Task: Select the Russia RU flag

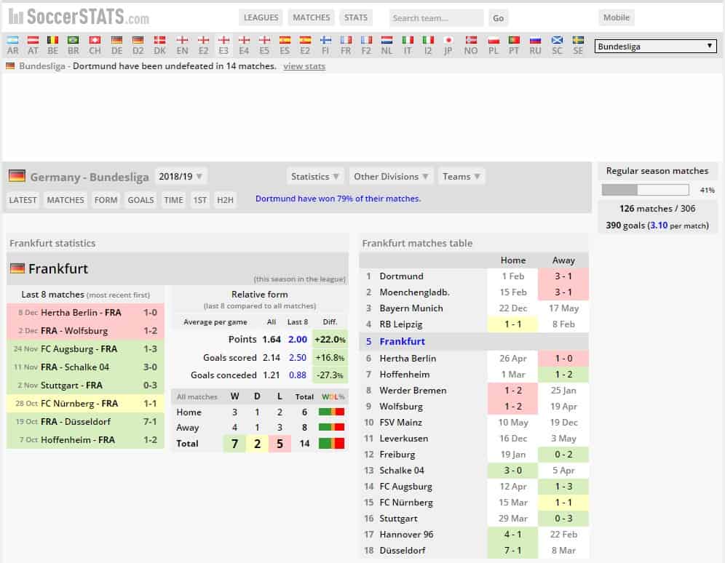Action: 536,40
